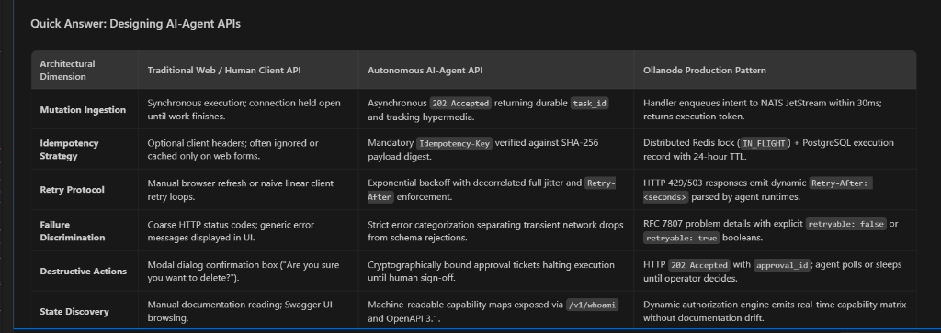Click the 202 Accepted code in Destructive Actions row
This screenshot has height=333, width=941.
tap(698, 265)
